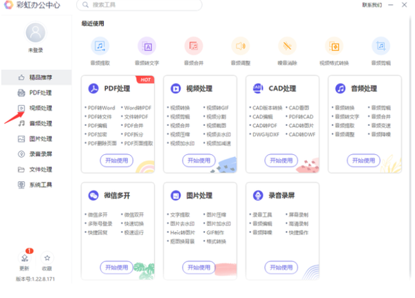
Task: Click the 音频剪辑 recent tool icon
Action: tap(380, 46)
